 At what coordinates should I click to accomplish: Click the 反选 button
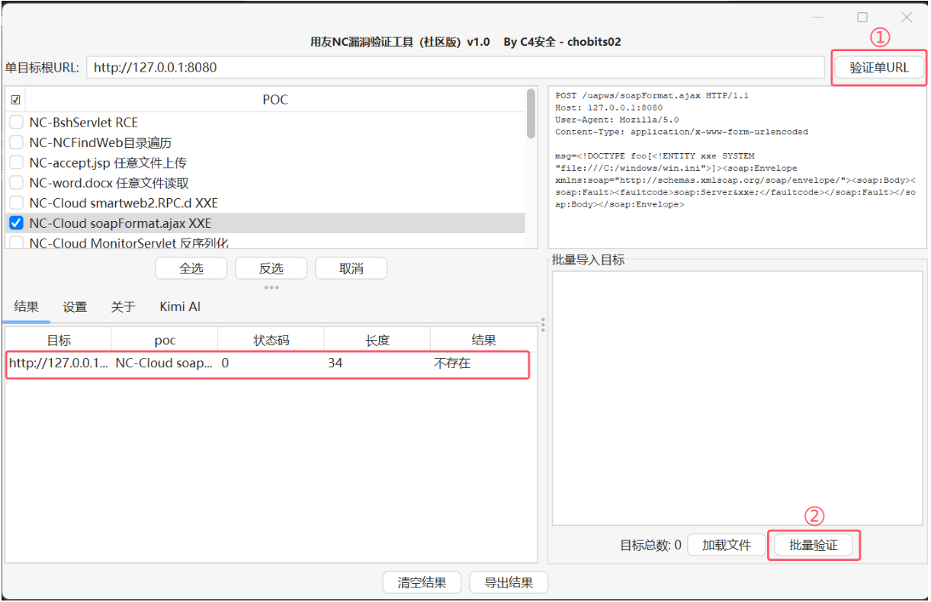tap(271, 268)
